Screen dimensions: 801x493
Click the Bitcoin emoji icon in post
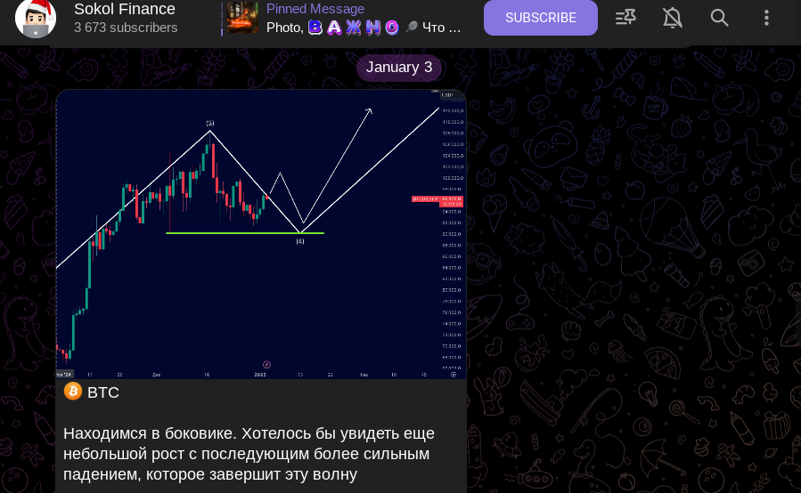click(73, 392)
